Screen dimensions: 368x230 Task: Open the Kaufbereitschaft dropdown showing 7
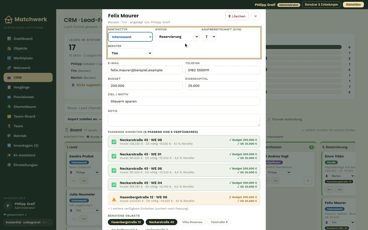click(209, 37)
